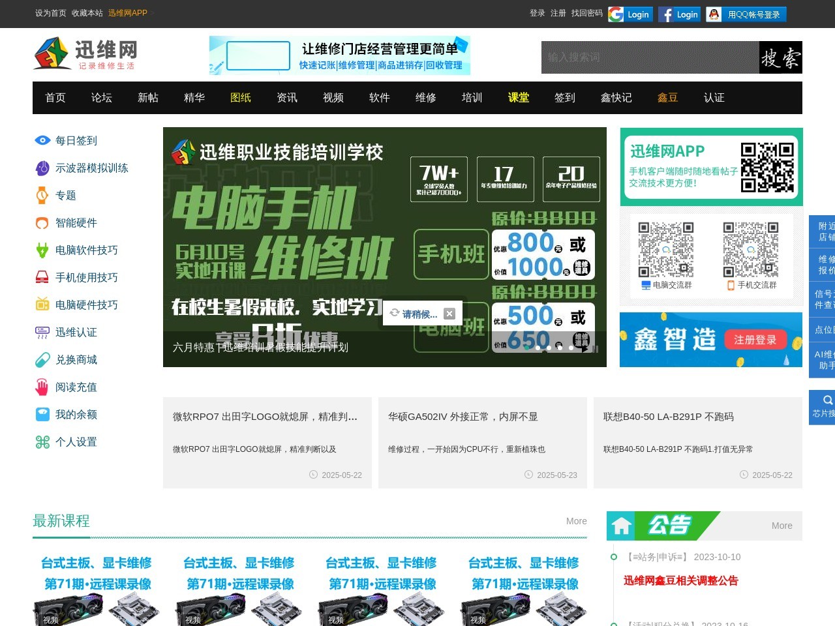835x626 pixels.
Task: Open the orange 迅维网APP top link
Action: click(x=128, y=13)
